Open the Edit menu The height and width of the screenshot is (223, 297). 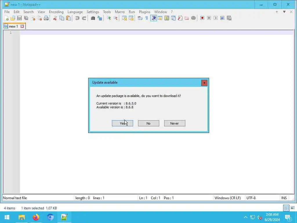point(17,12)
